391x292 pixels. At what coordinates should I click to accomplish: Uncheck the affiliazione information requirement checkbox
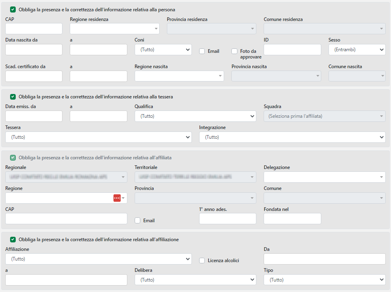(x=13, y=240)
